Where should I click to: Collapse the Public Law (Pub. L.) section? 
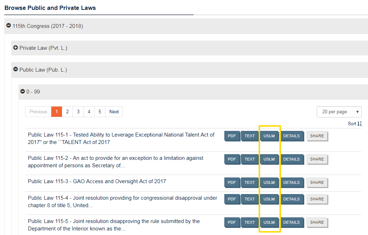16,70
